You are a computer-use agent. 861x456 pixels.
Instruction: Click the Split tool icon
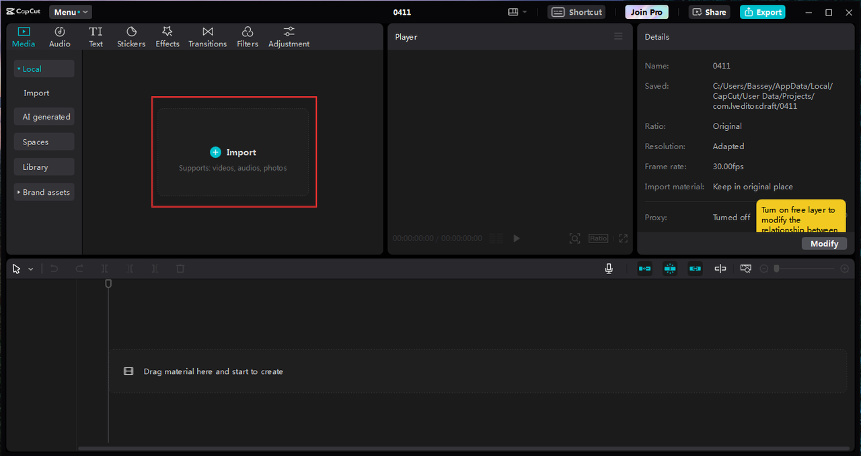[x=104, y=269]
